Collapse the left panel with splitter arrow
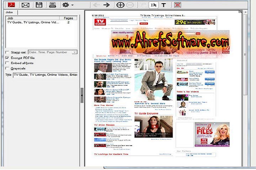The height and width of the screenshot is (170, 256). (82, 95)
